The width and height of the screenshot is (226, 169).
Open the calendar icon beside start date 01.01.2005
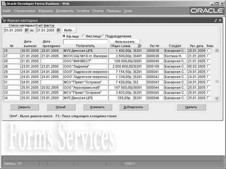coord(26,30)
